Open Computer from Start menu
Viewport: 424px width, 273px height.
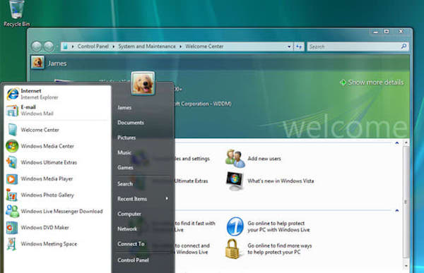coord(129,214)
